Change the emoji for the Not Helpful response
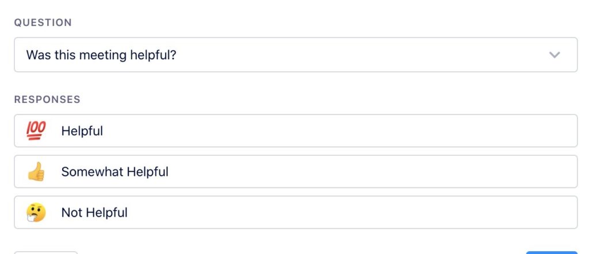 (x=36, y=213)
